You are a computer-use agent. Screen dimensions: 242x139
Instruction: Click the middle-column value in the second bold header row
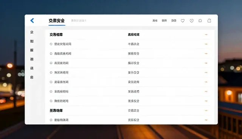coord(133,111)
